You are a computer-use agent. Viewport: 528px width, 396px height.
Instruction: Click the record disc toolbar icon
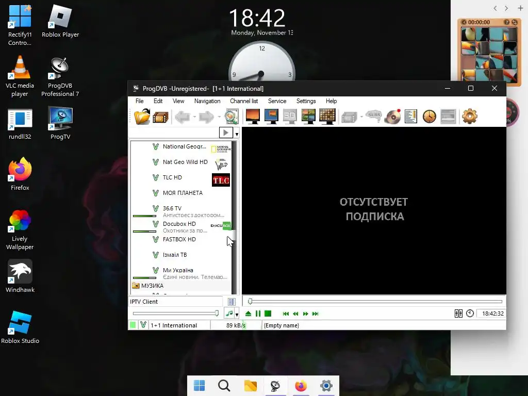pyautogui.click(x=392, y=117)
